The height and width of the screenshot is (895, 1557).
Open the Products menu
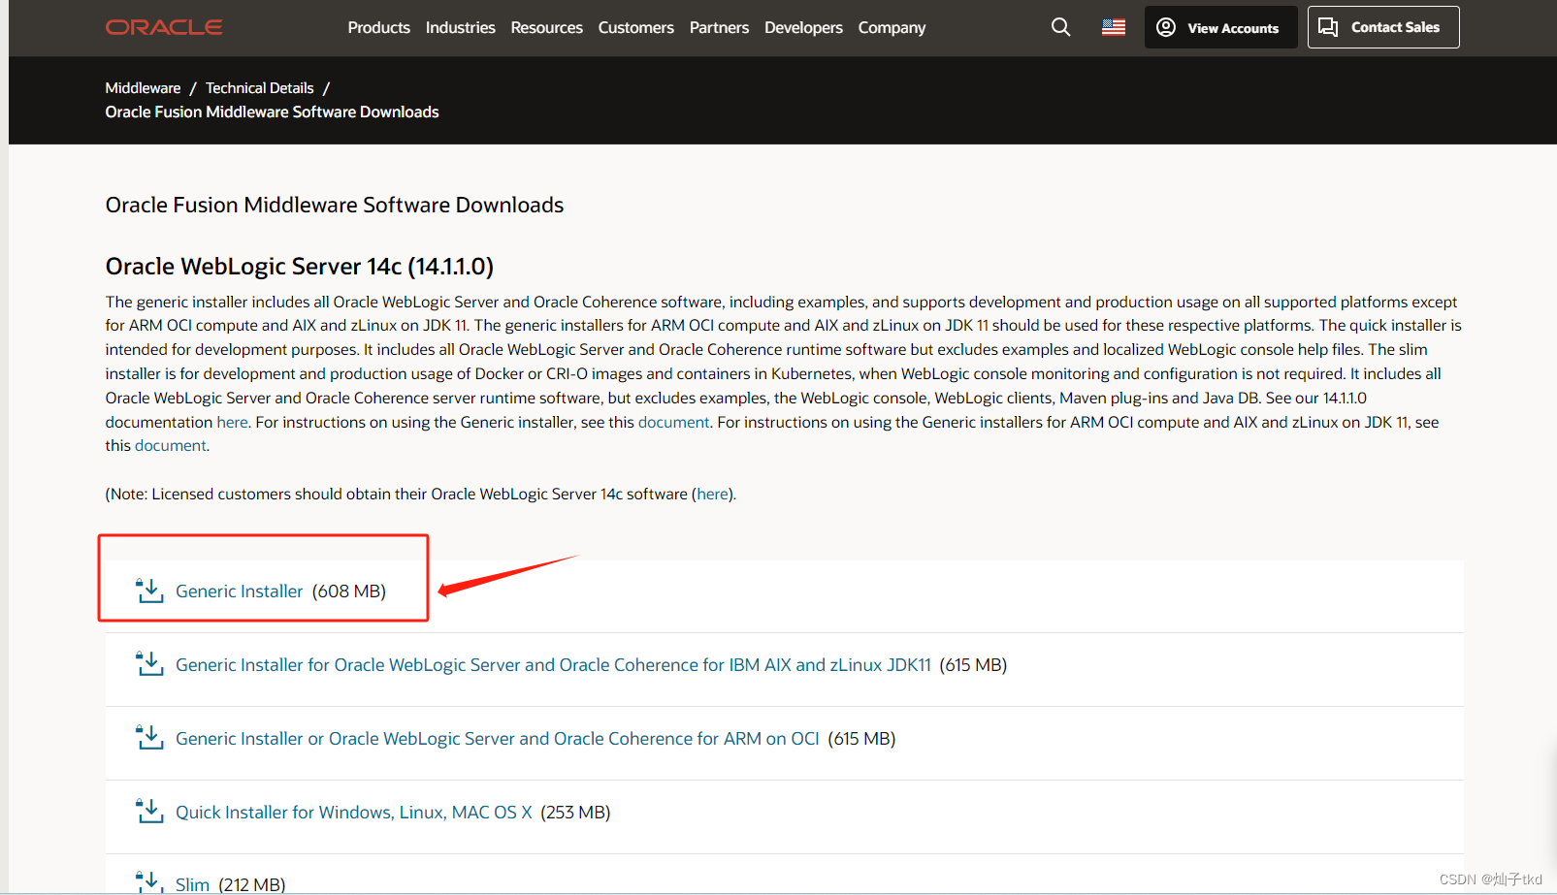(x=378, y=27)
